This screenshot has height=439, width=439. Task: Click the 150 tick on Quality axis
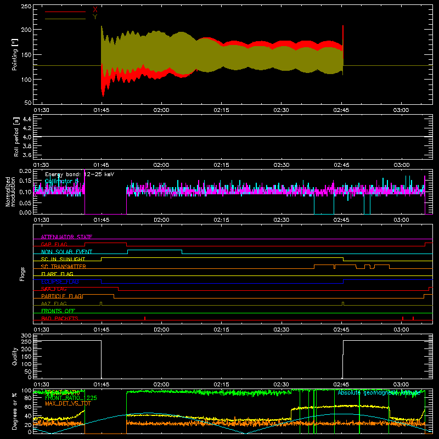click(26, 357)
